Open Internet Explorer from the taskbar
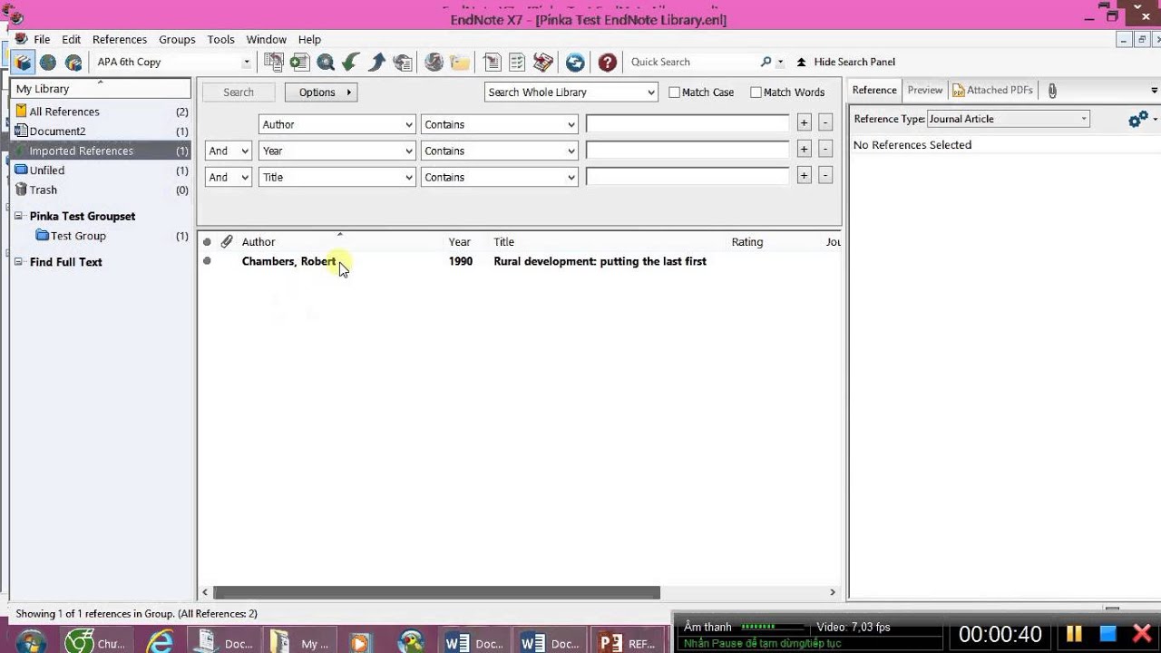The width and height of the screenshot is (1161, 653). pyautogui.click(x=161, y=643)
